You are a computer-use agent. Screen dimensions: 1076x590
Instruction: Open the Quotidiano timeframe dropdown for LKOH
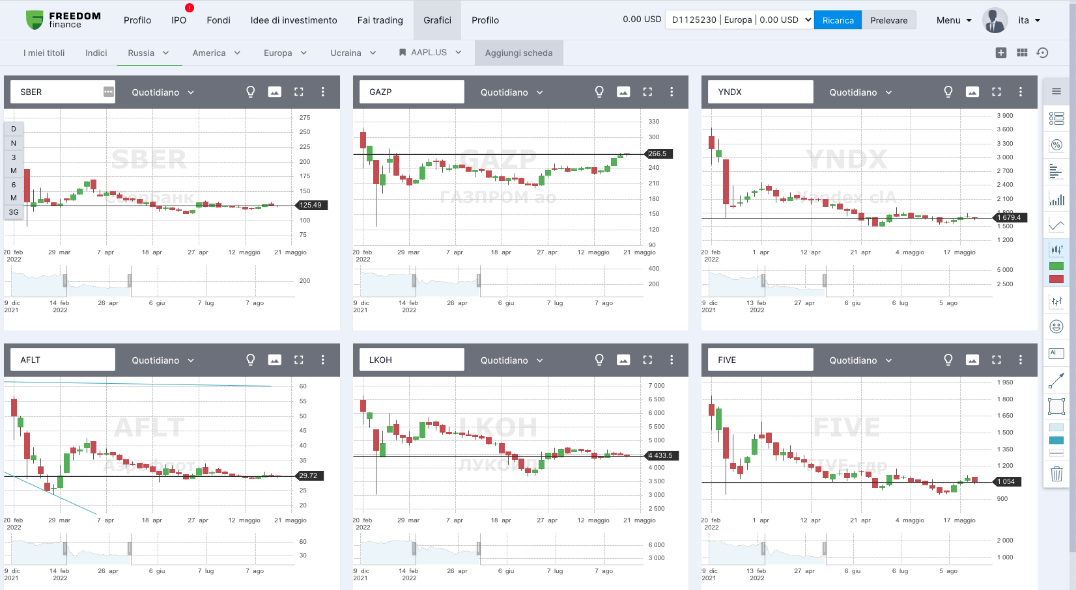coord(511,360)
